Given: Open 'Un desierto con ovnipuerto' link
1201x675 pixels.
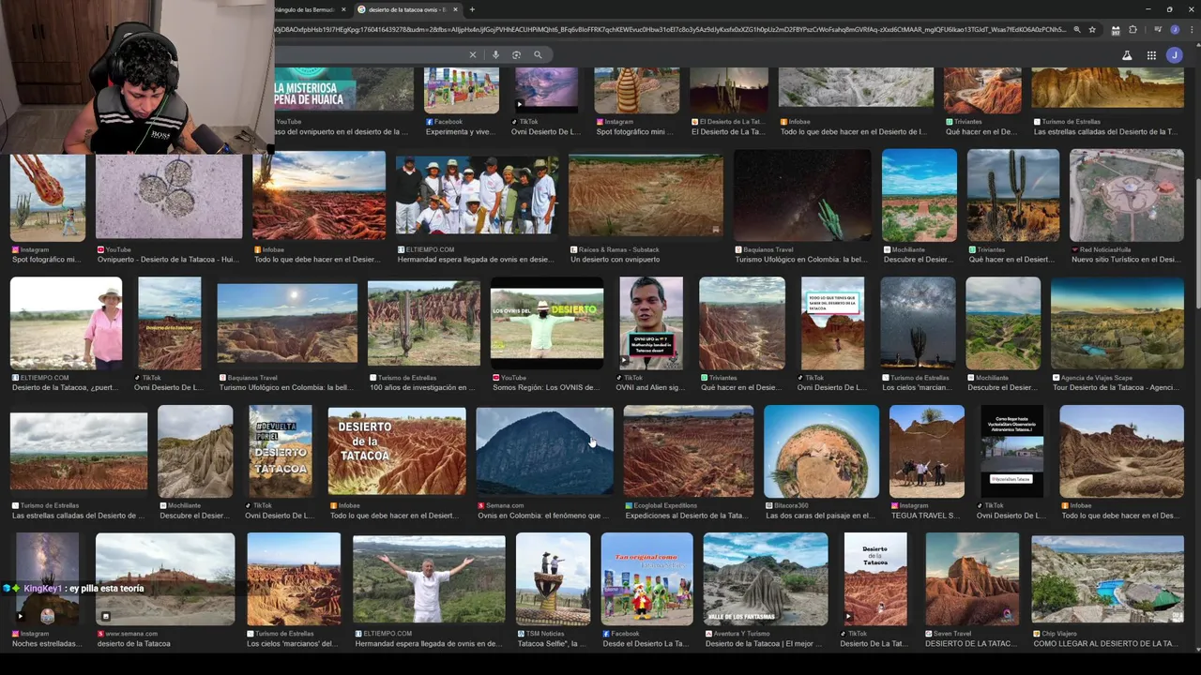Looking at the screenshot, I should (615, 260).
